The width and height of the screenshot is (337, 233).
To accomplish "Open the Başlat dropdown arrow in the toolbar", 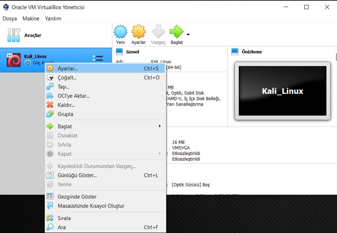I will [187, 35].
